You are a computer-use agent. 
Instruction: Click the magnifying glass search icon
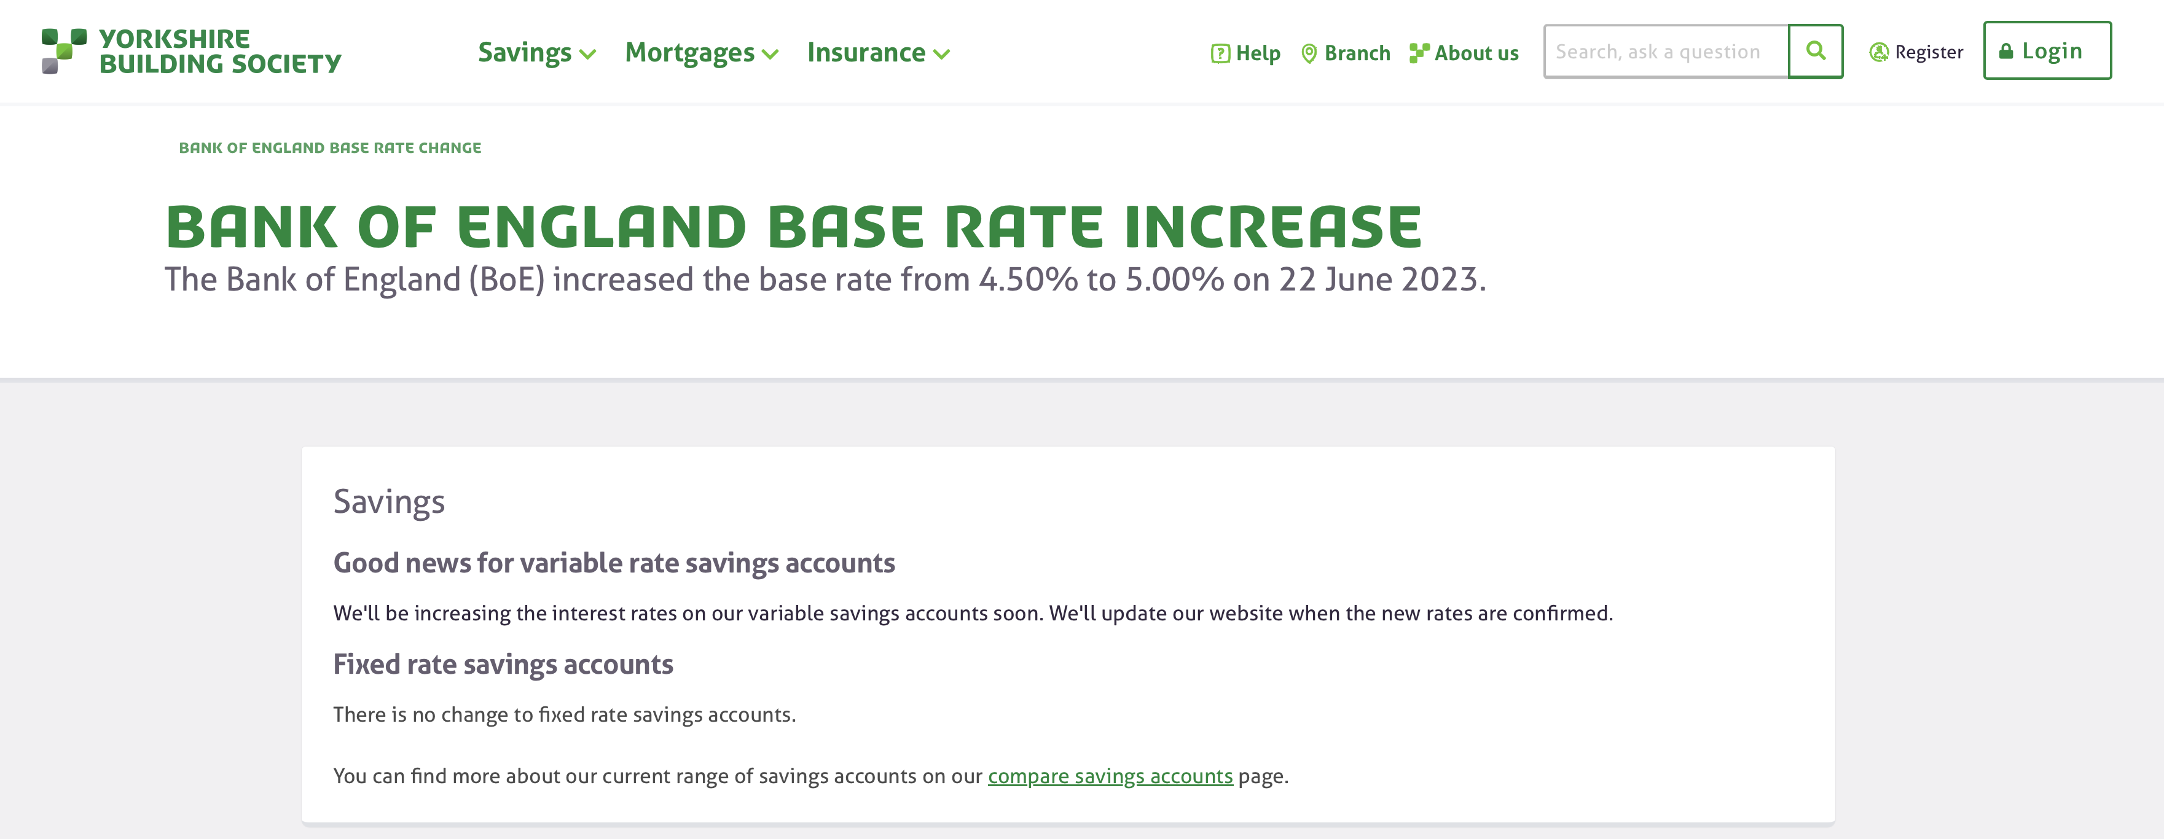click(1816, 51)
